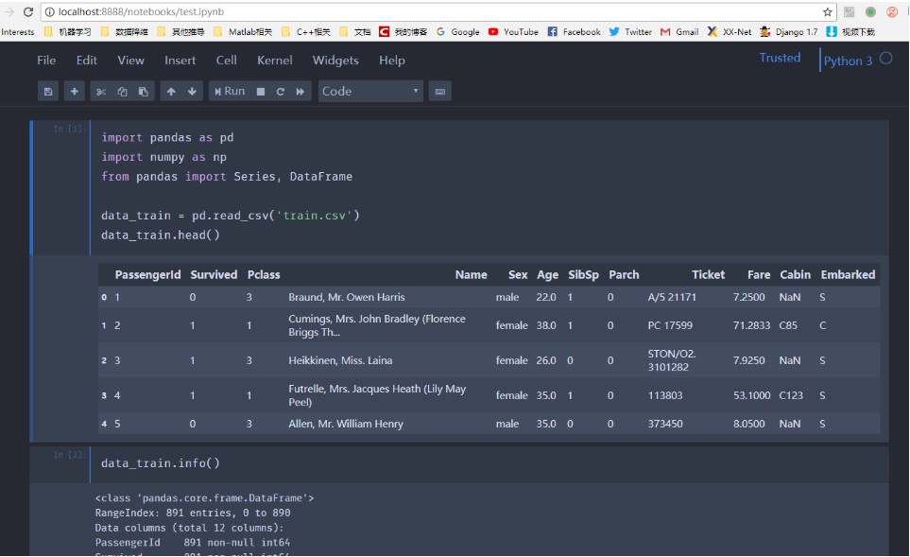910x557 pixels.
Task: Open the C++相关 bookmark folder
Action: click(306, 32)
